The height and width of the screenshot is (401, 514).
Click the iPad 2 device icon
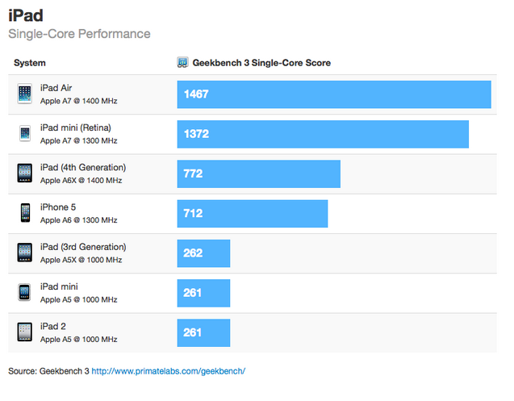coord(24,332)
